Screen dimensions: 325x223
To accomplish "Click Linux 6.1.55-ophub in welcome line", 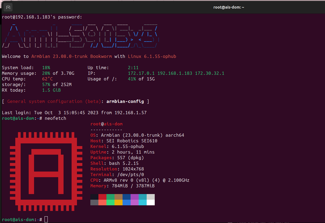I will tap(152, 56).
